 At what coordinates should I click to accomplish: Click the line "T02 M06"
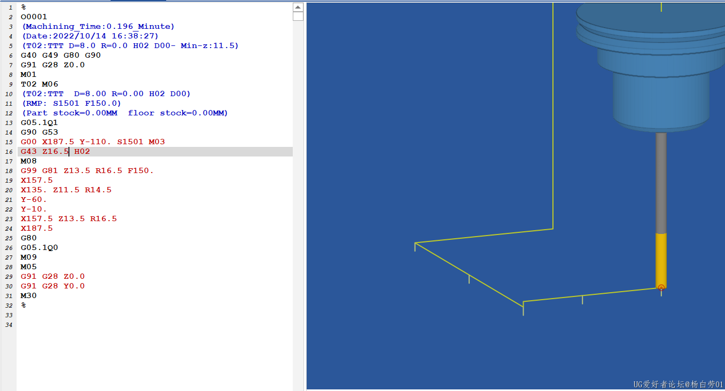point(40,84)
